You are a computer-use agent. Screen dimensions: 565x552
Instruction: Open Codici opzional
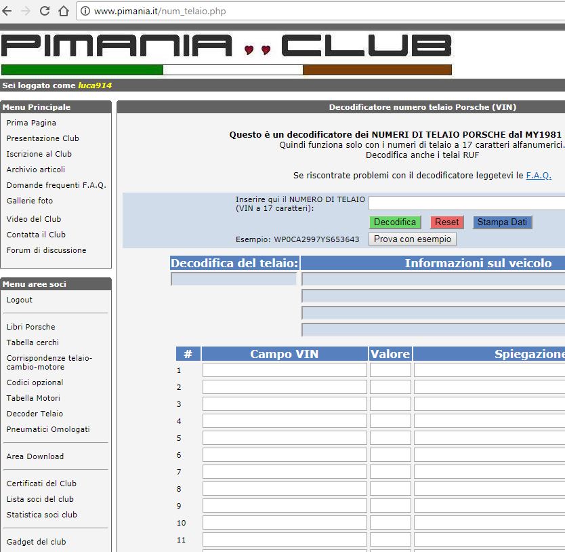[x=35, y=382]
